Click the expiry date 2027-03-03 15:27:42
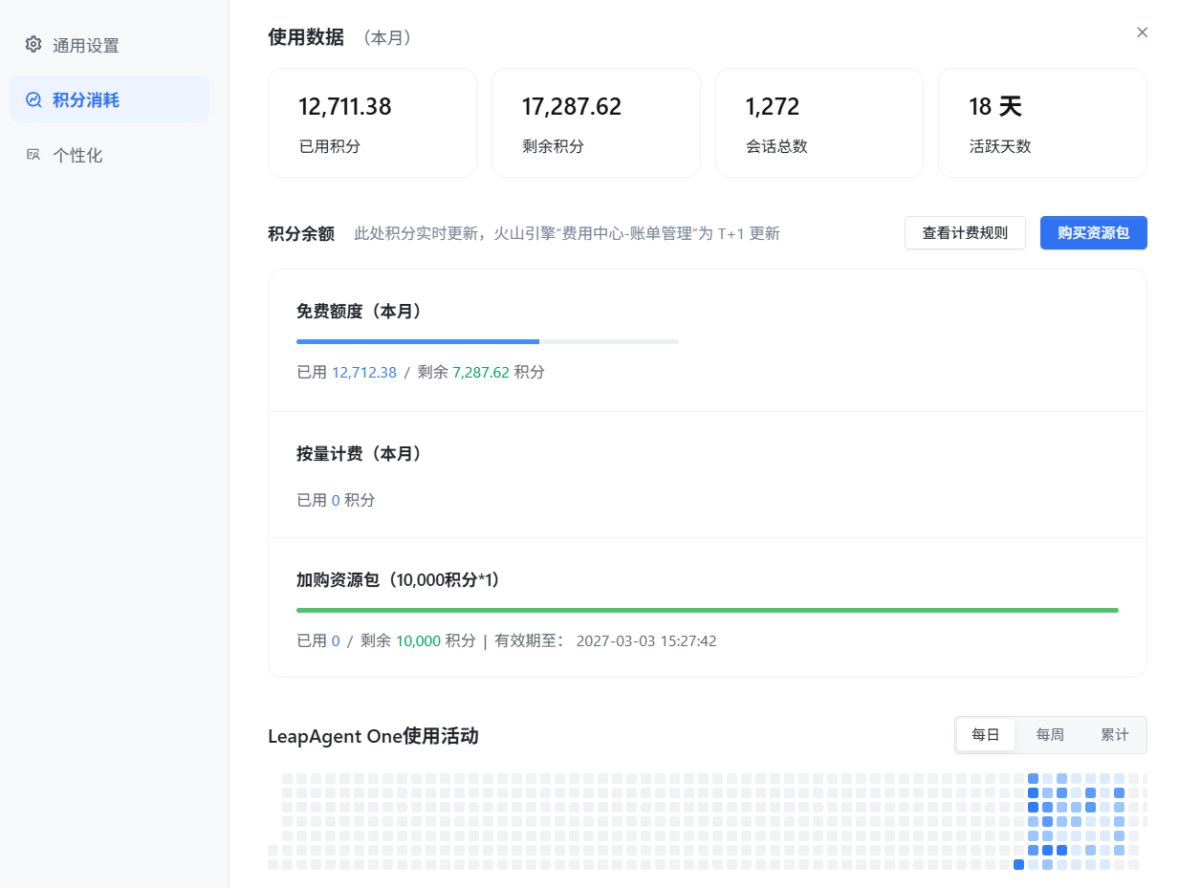 point(646,640)
